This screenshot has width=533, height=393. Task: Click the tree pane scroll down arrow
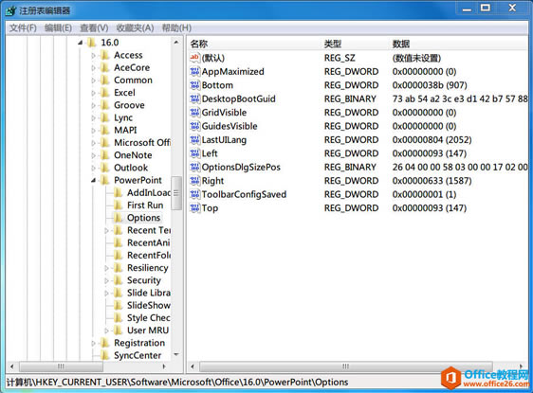[x=176, y=355]
